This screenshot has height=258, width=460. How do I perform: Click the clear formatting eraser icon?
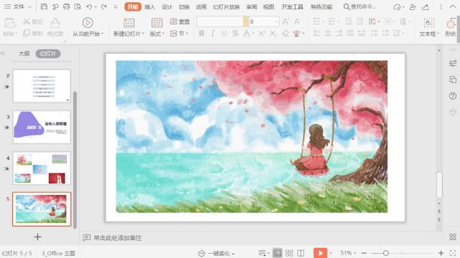pos(285,34)
